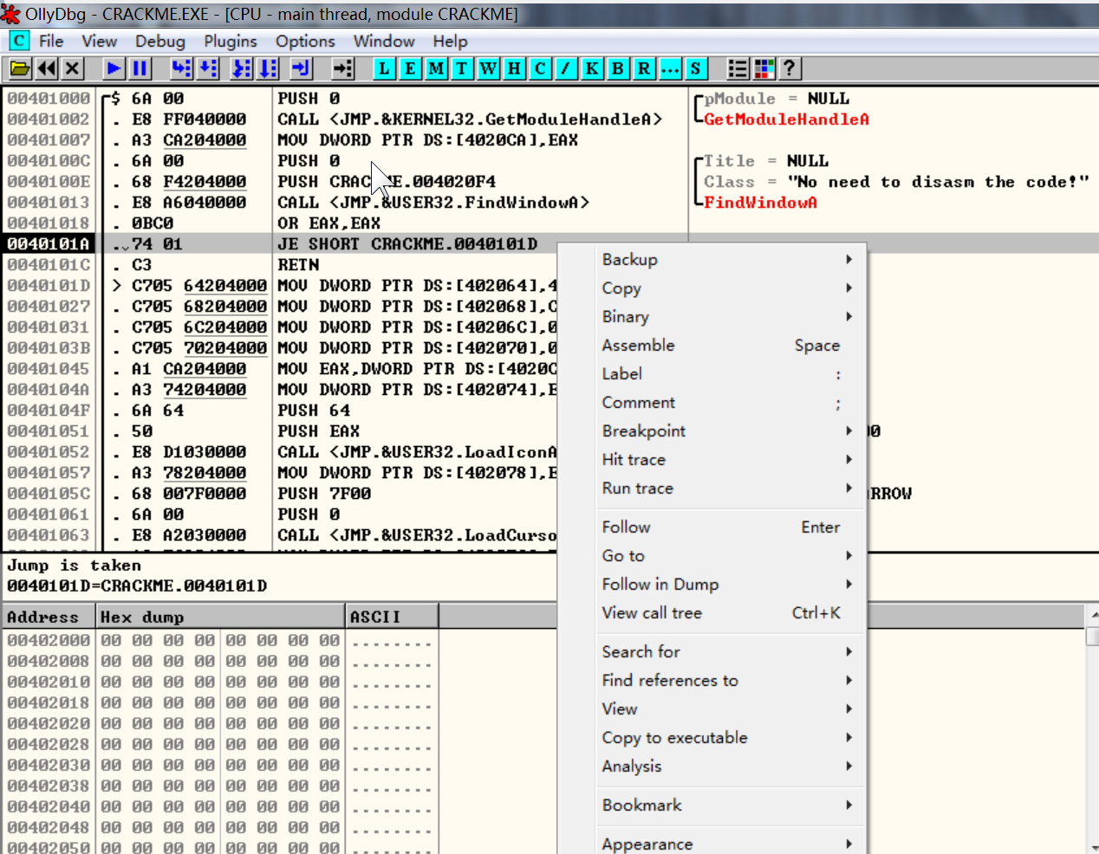
Task: Click Execute till return toolbar icon
Action: click(301, 68)
